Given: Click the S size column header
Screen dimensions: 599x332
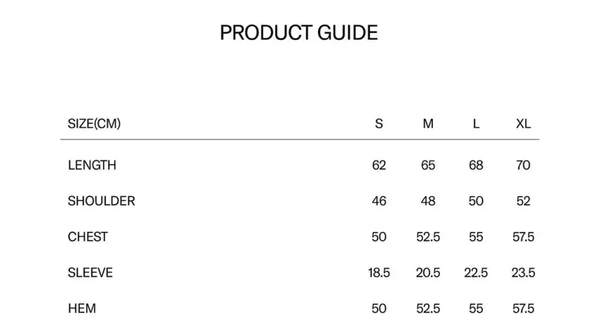Looking at the screenshot, I should pos(378,124).
